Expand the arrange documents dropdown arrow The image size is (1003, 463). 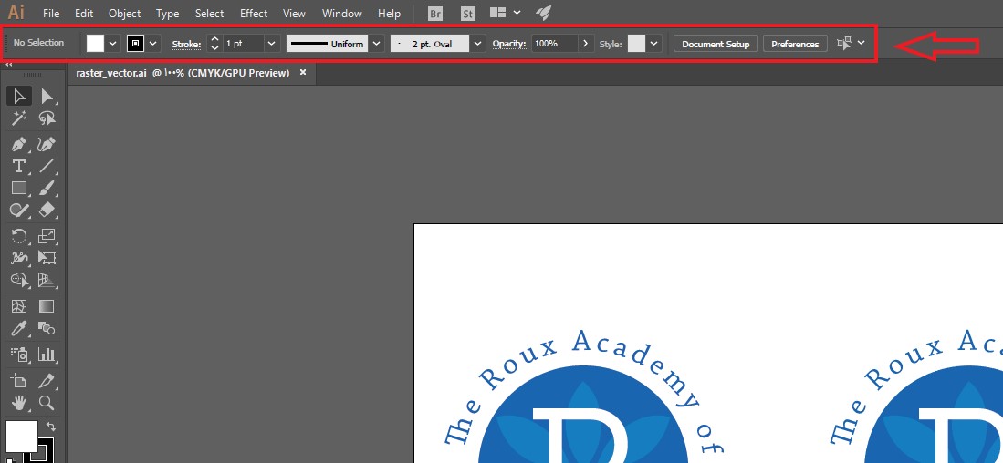tap(517, 12)
